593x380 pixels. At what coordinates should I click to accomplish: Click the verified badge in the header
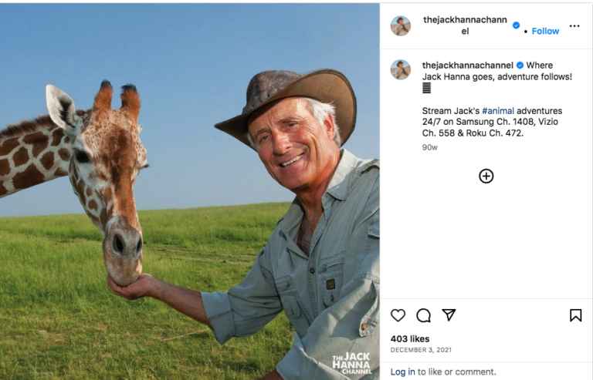click(516, 25)
